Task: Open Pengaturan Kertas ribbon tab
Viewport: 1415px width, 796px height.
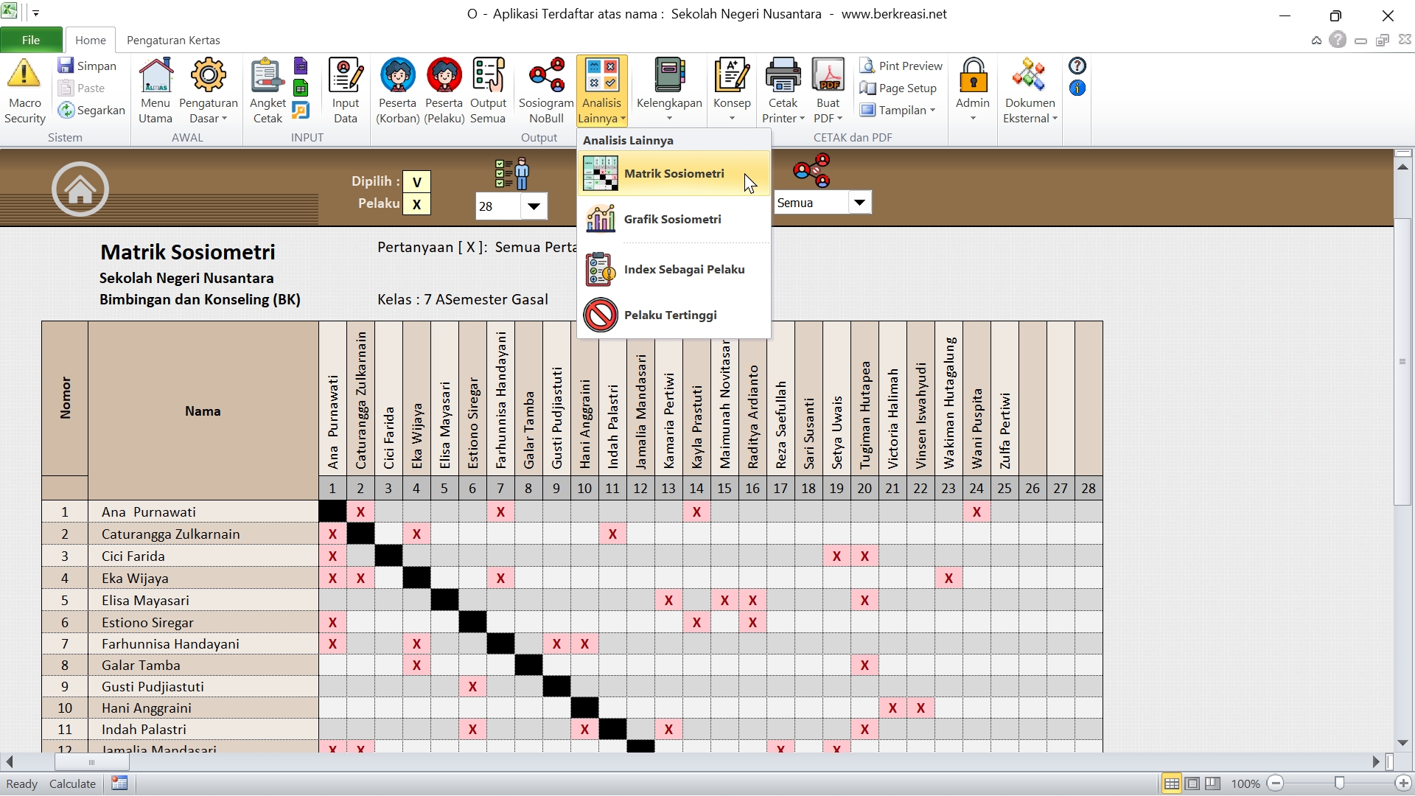Action: pos(173,40)
